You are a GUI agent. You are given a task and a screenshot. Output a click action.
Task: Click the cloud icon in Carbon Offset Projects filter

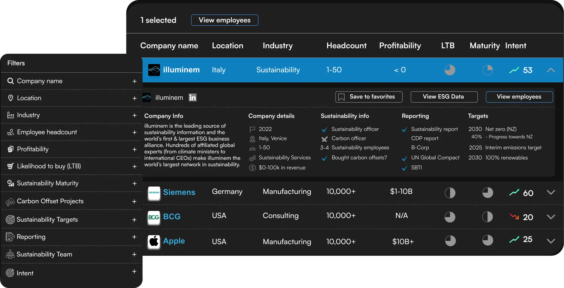click(10, 202)
